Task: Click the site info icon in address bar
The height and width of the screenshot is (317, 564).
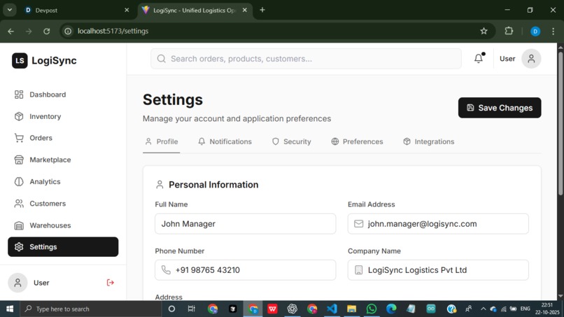Action: [68, 31]
